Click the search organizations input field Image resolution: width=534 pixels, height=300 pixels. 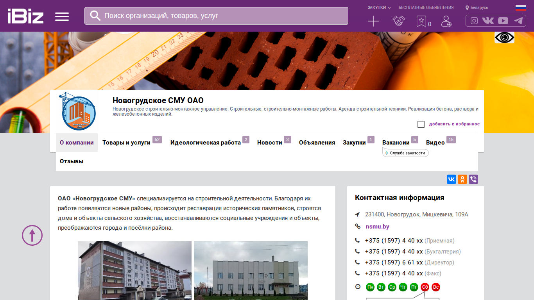[216, 16]
